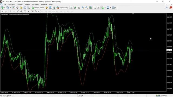The image size is (173, 97).
Task: Select the trendline drawing tool
Action: tap(18, 11)
